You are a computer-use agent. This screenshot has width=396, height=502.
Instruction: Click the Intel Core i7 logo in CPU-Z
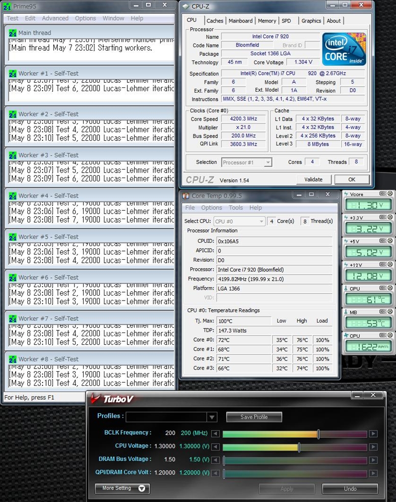coord(344,49)
